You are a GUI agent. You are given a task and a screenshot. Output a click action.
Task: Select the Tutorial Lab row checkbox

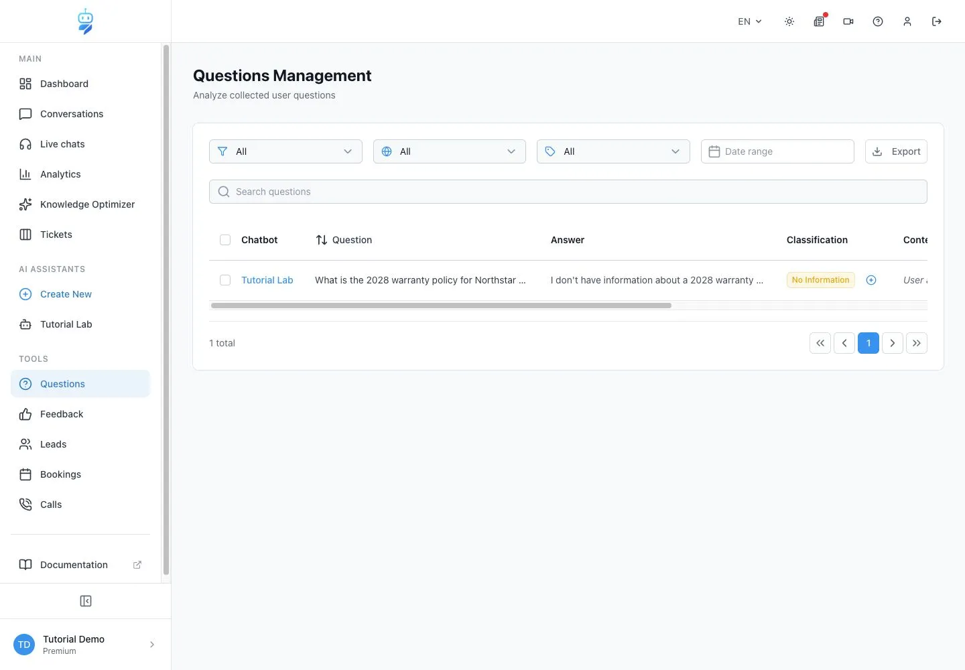tap(225, 280)
